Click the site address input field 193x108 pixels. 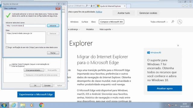[x=26, y=25]
